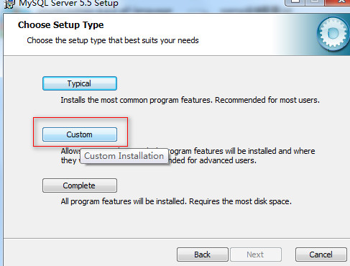Minimize the setup window
The width and height of the screenshot is (350, 266).
coord(295,2)
